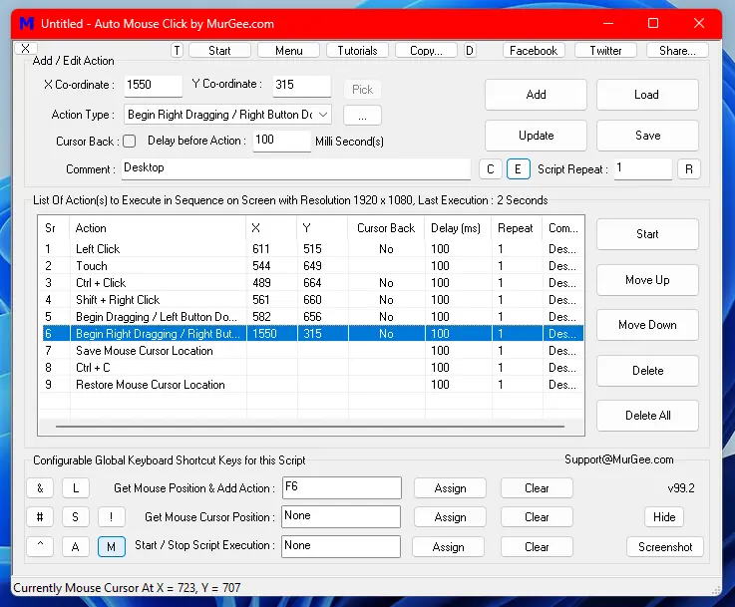Open the Menu toolbar button
This screenshot has height=607, width=735.
coord(289,51)
